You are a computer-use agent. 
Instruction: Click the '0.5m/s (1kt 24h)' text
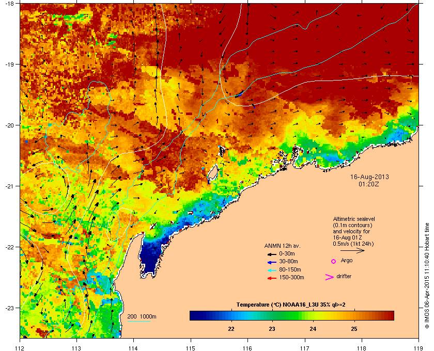pos(353,244)
